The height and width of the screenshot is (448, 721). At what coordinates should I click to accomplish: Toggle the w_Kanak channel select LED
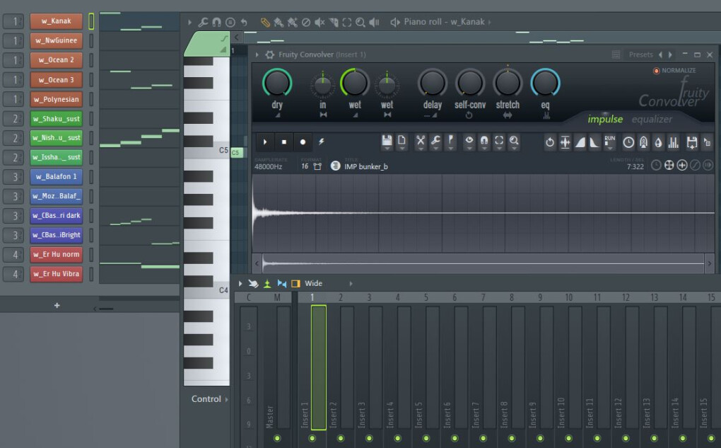pos(91,21)
